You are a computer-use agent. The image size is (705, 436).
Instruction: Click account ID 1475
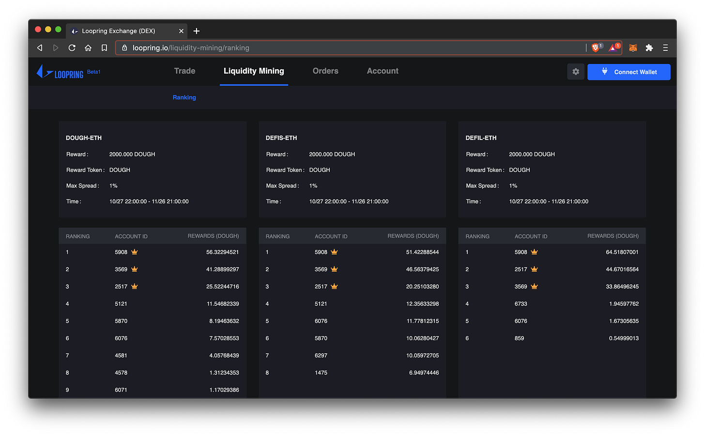[321, 373]
